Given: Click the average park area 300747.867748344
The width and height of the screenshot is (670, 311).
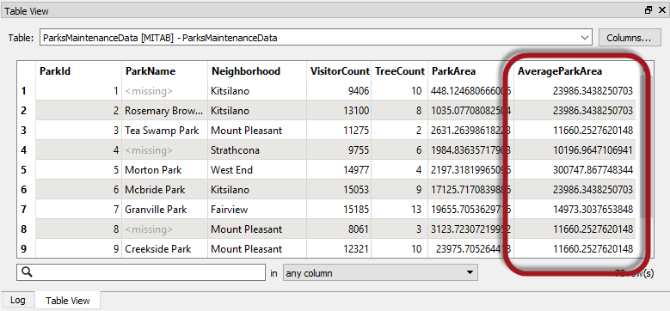Looking at the screenshot, I should (x=575, y=170).
